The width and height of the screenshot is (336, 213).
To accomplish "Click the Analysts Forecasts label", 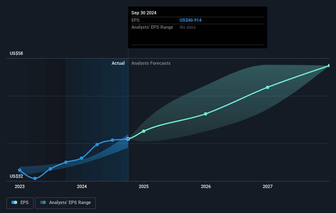I will pos(151,63).
